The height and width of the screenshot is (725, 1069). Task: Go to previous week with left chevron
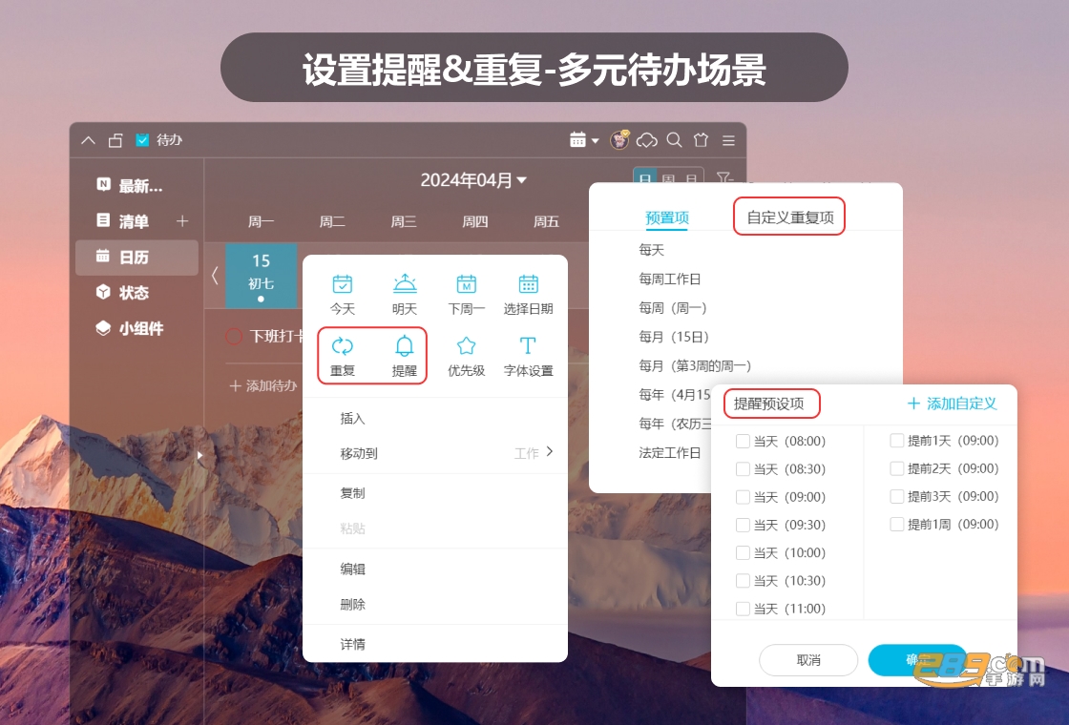click(x=215, y=276)
